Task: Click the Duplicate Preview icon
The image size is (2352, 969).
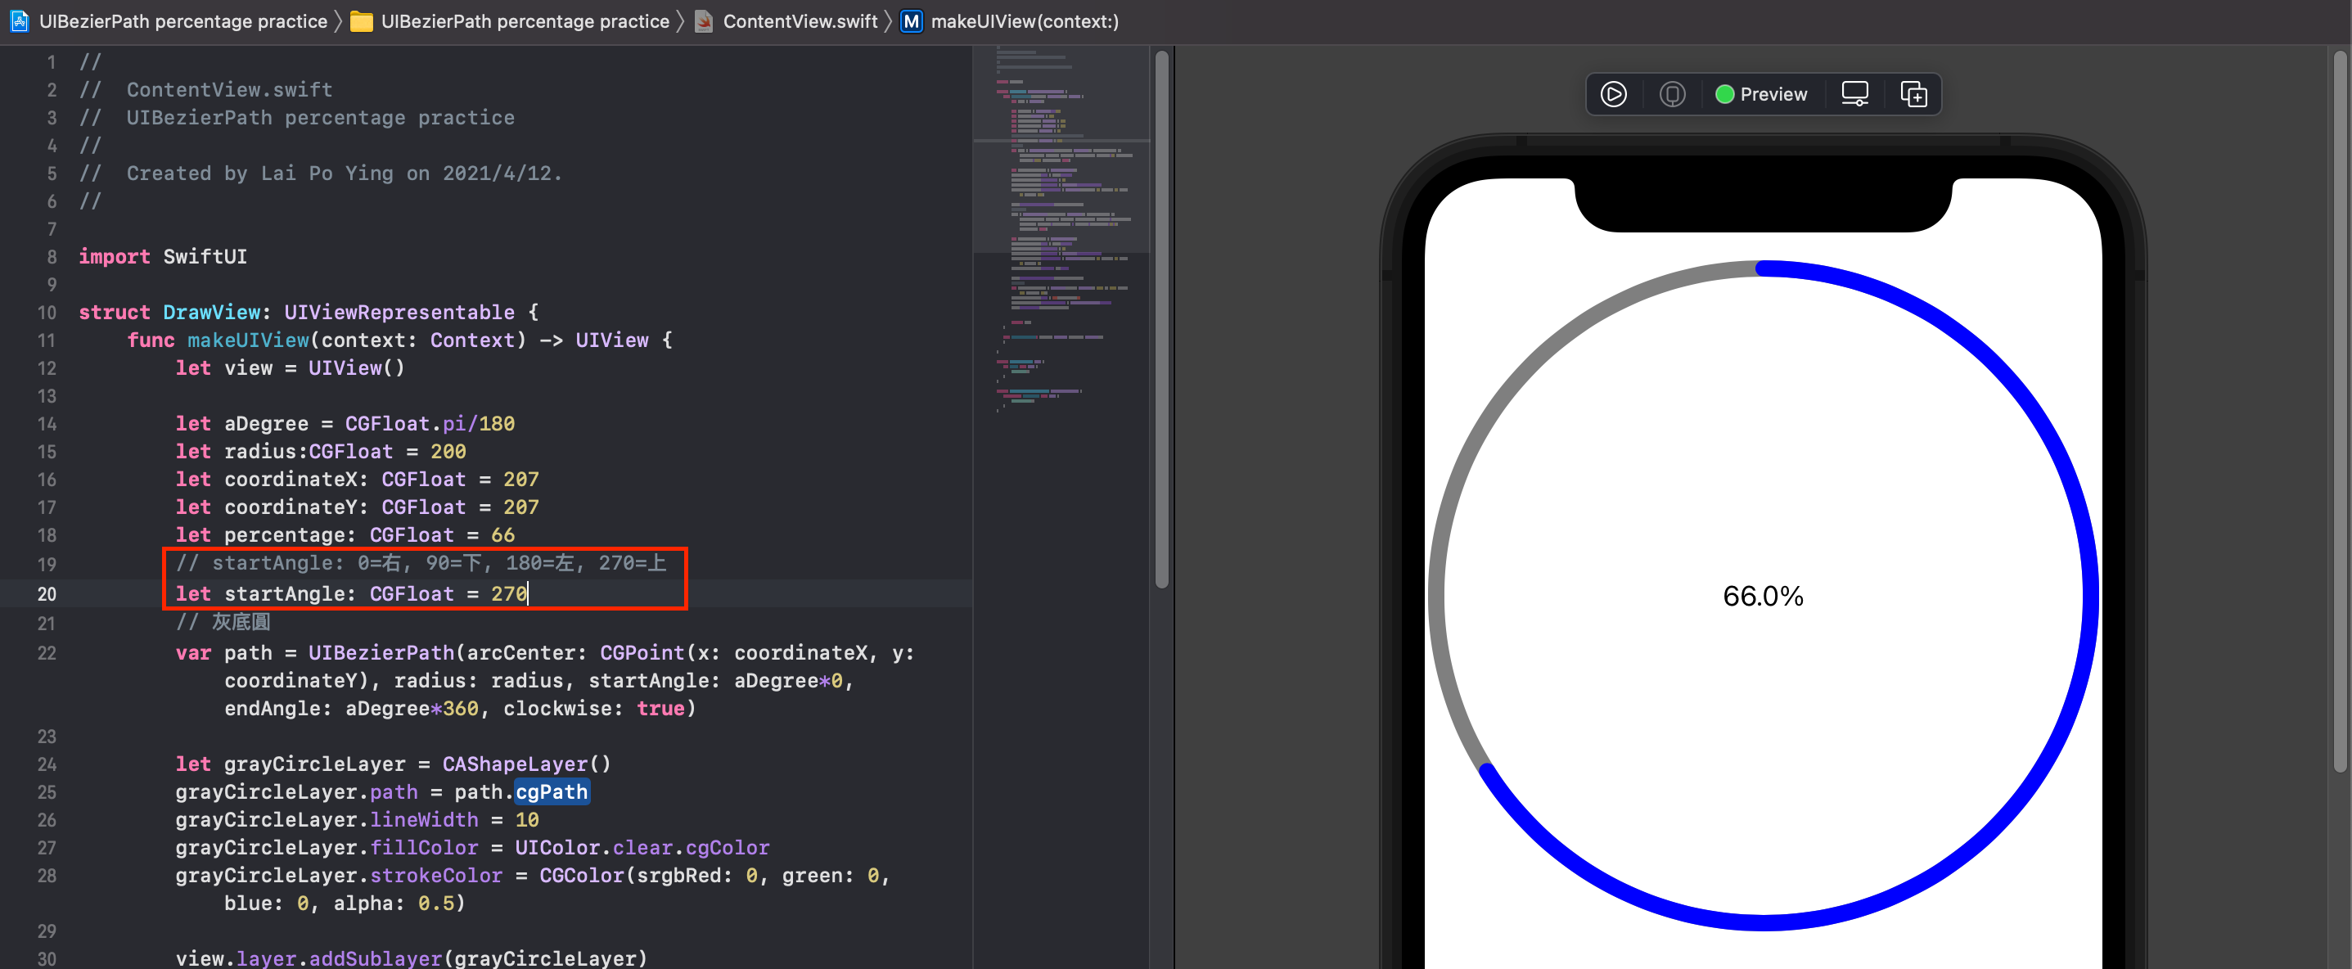Action: coord(1913,94)
